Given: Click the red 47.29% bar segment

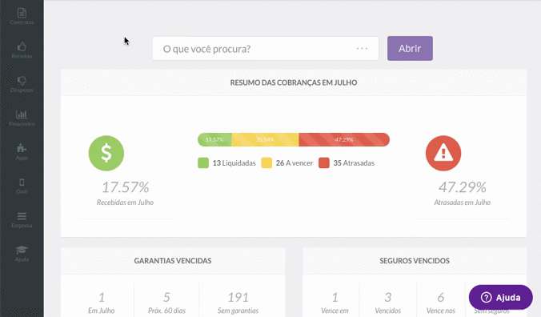Looking at the screenshot, I should click(x=344, y=140).
